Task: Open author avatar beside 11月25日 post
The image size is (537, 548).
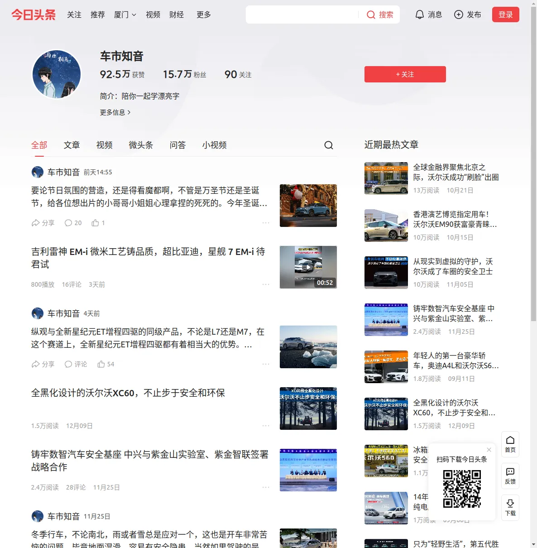Action: pos(37,516)
